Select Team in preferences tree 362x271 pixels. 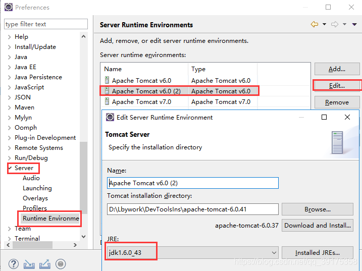click(23, 229)
